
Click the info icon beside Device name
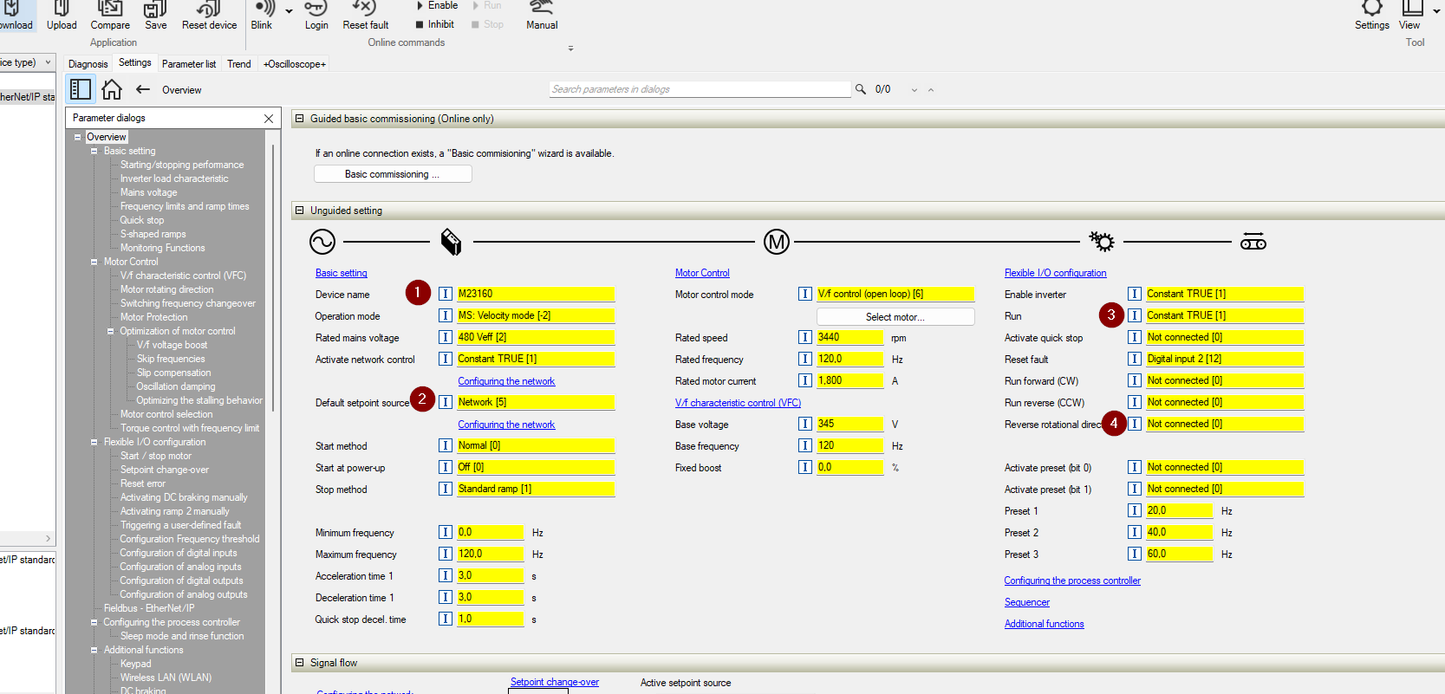tap(446, 294)
